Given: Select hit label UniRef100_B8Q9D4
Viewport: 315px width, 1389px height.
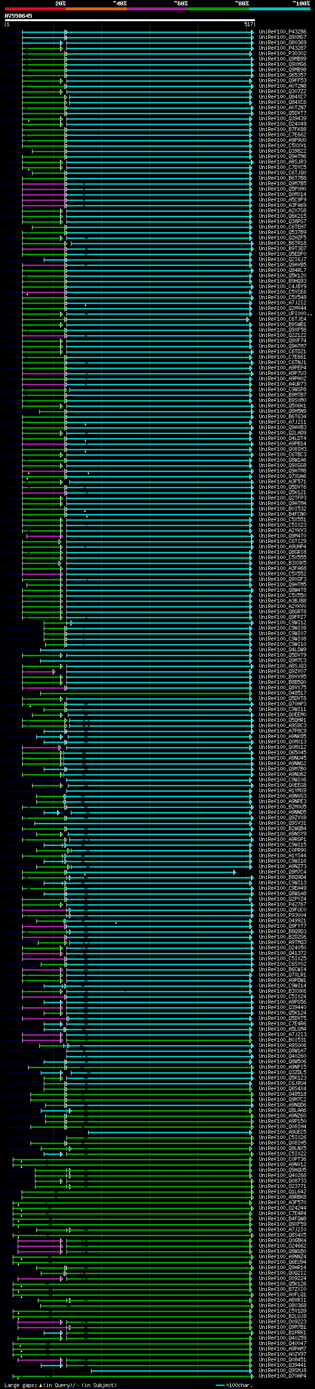Looking at the screenshot, I should [283, 877].
